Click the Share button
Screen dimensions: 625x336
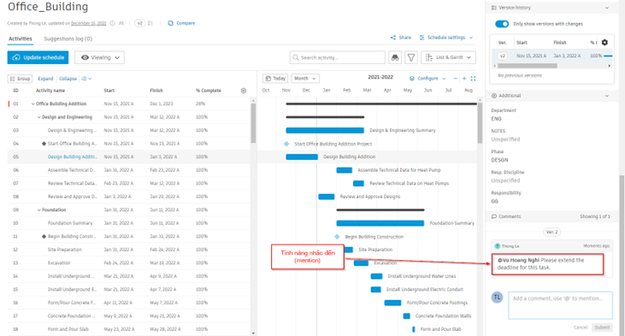click(x=401, y=37)
